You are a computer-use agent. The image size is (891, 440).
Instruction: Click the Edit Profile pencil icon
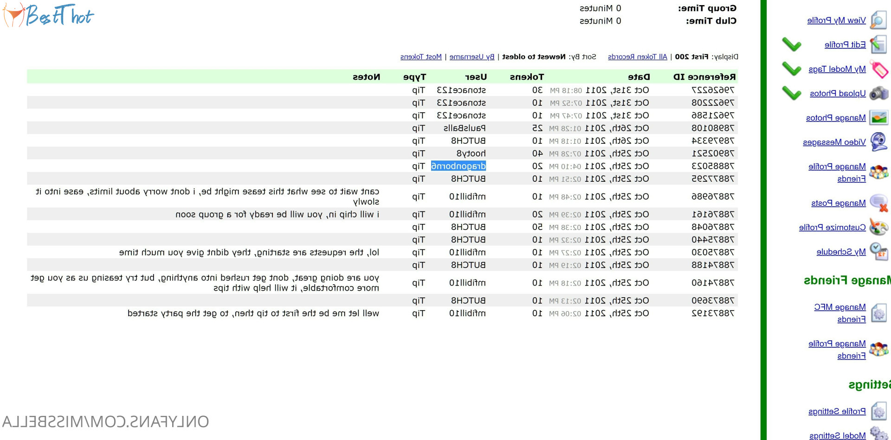(878, 45)
